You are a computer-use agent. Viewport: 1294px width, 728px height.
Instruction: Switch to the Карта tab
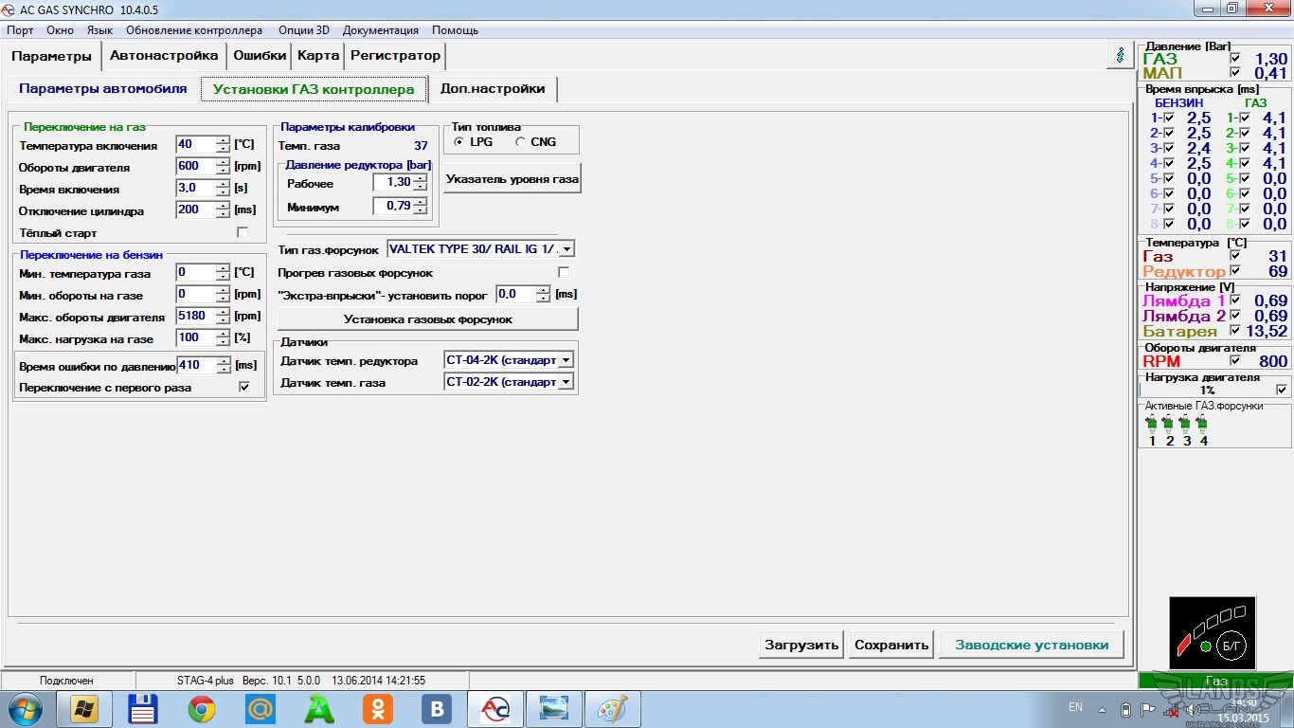[318, 55]
